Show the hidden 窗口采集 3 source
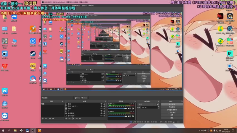 click(101, 116)
